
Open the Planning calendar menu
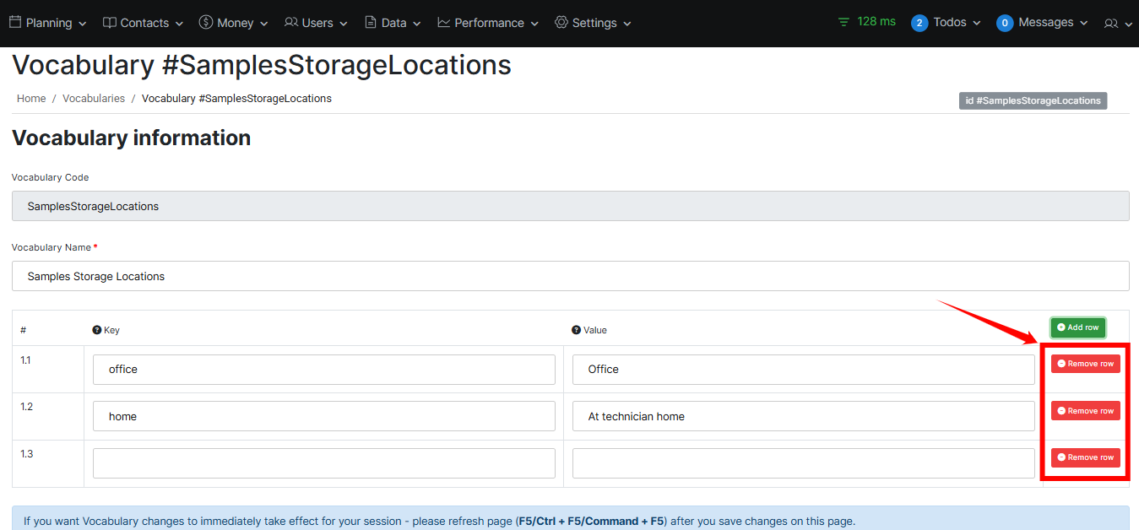[48, 23]
